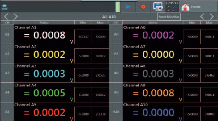This screenshot has width=218, height=122.
Task: Go to next page with the right chevron on the far left
Action: [16, 17]
